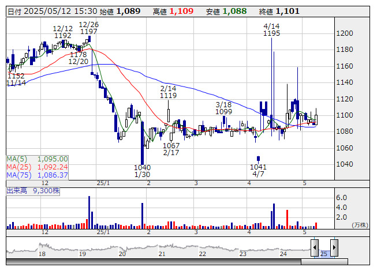
Task: Click the 25/1 label on price chart axis
Action: click(x=103, y=183)
